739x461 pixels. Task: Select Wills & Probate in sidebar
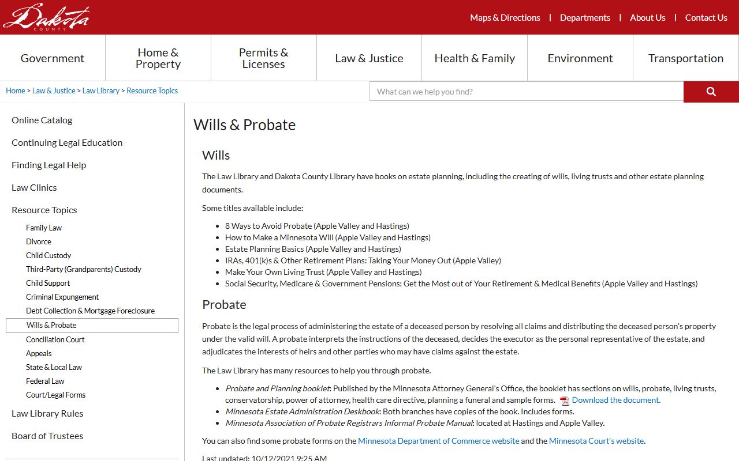(x=92, y=326)
